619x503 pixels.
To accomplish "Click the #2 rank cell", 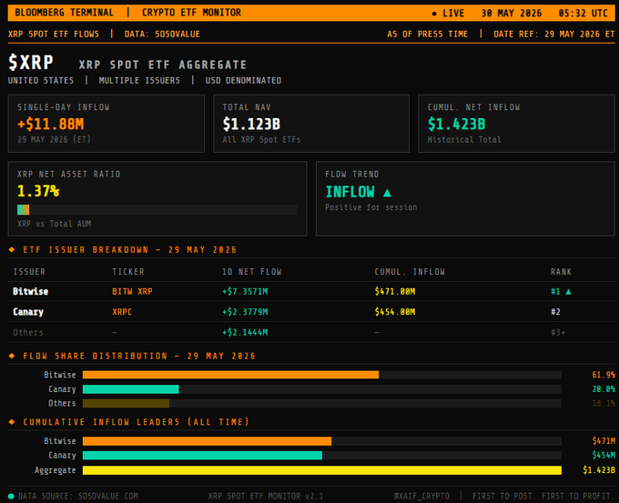I will point(555,312).
